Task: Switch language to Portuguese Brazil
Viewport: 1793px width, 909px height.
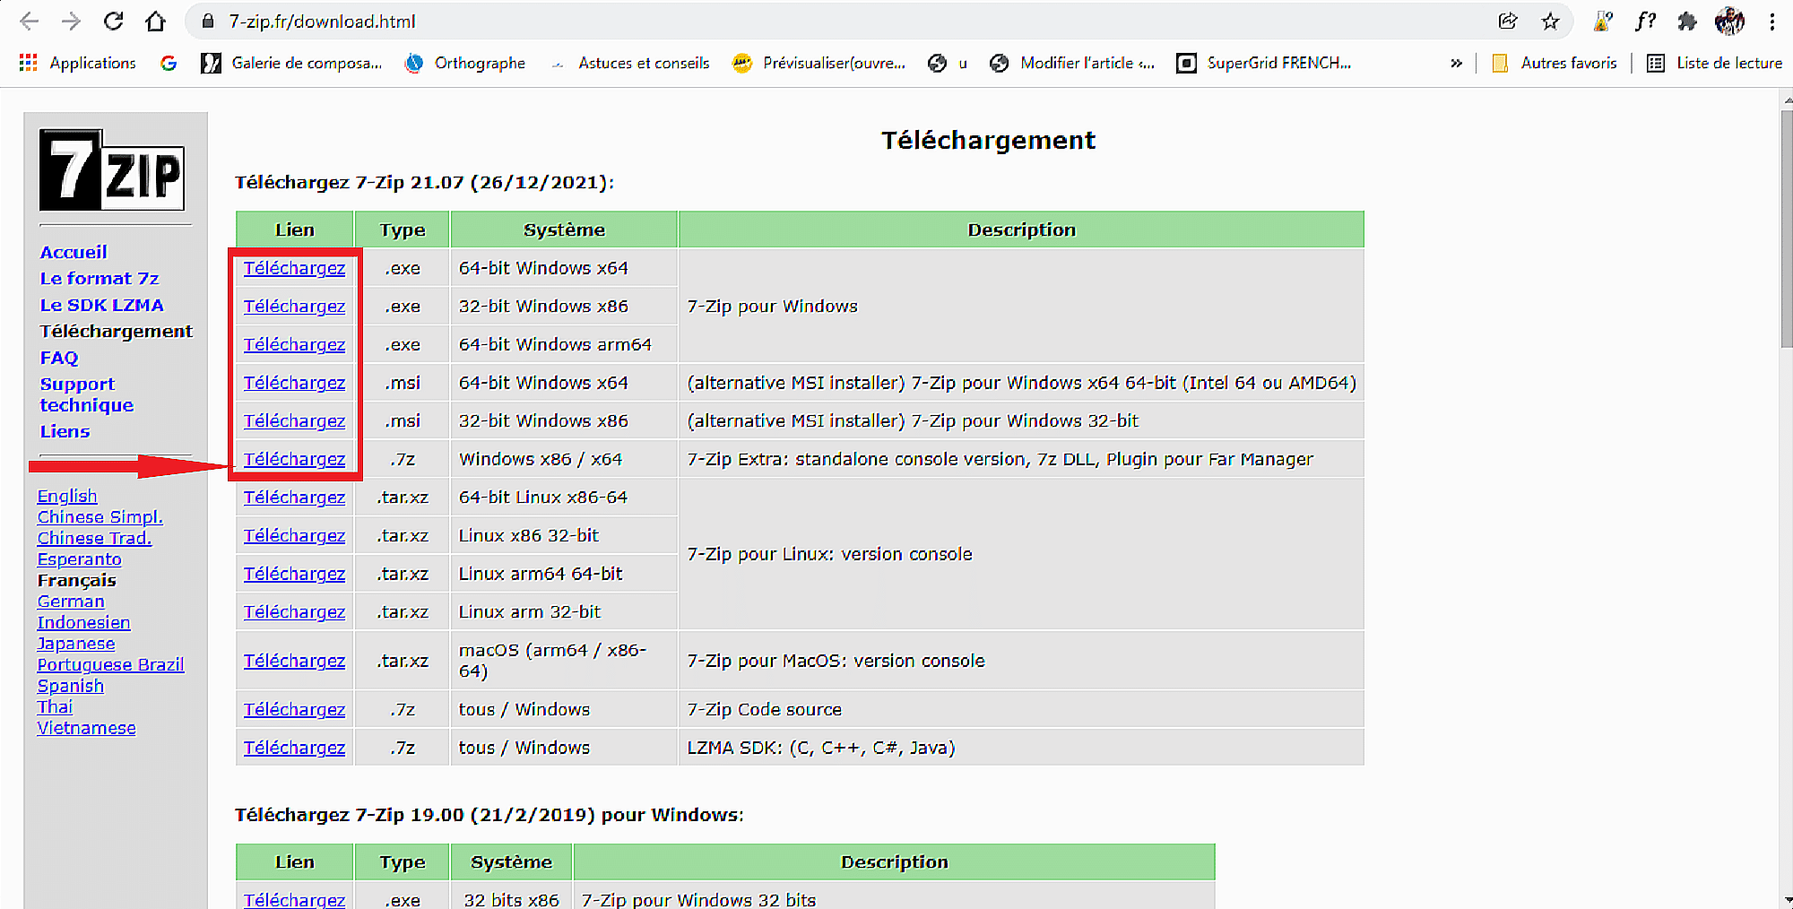Action: click(x=110, y=664)
